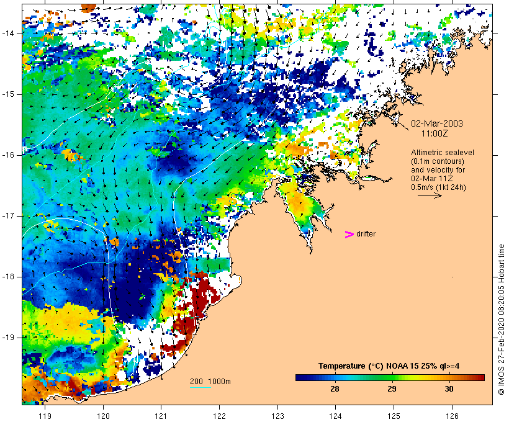Click the longitude axis label 123
This screenshot has height=422, width=509.
[277, 416]
